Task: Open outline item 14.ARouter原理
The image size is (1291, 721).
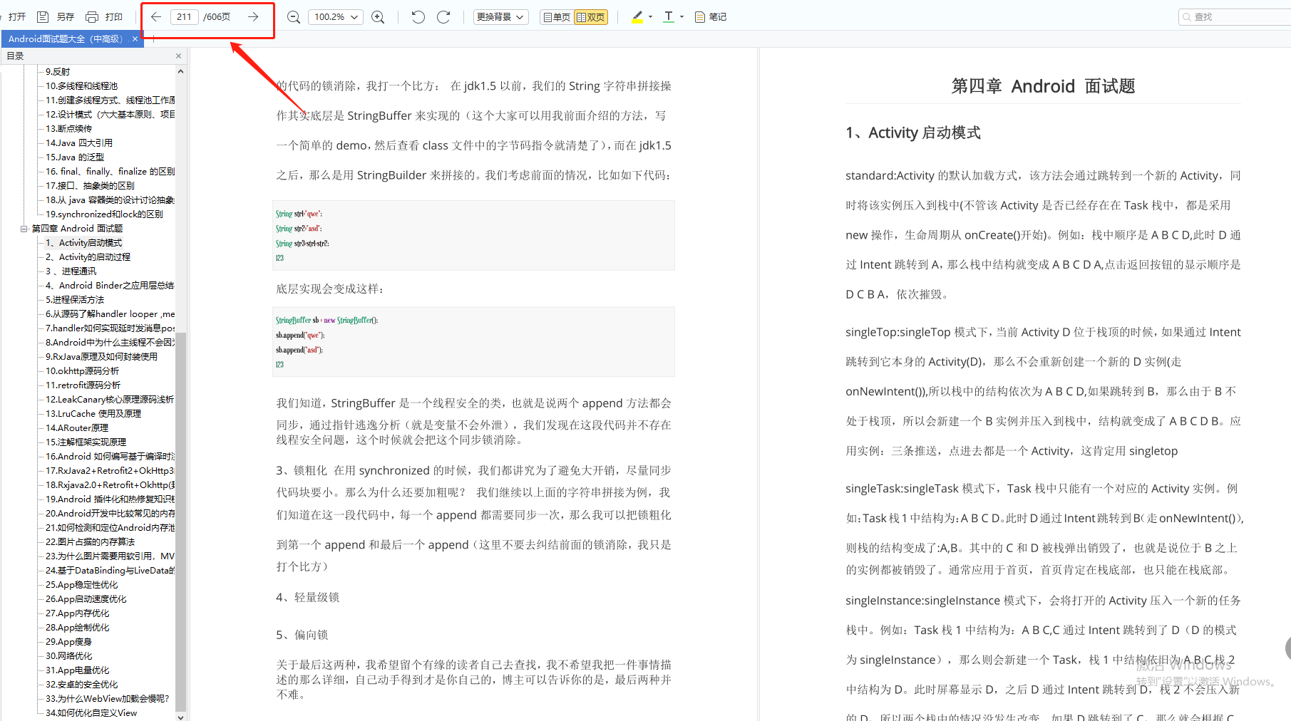Action: point(77,427)
